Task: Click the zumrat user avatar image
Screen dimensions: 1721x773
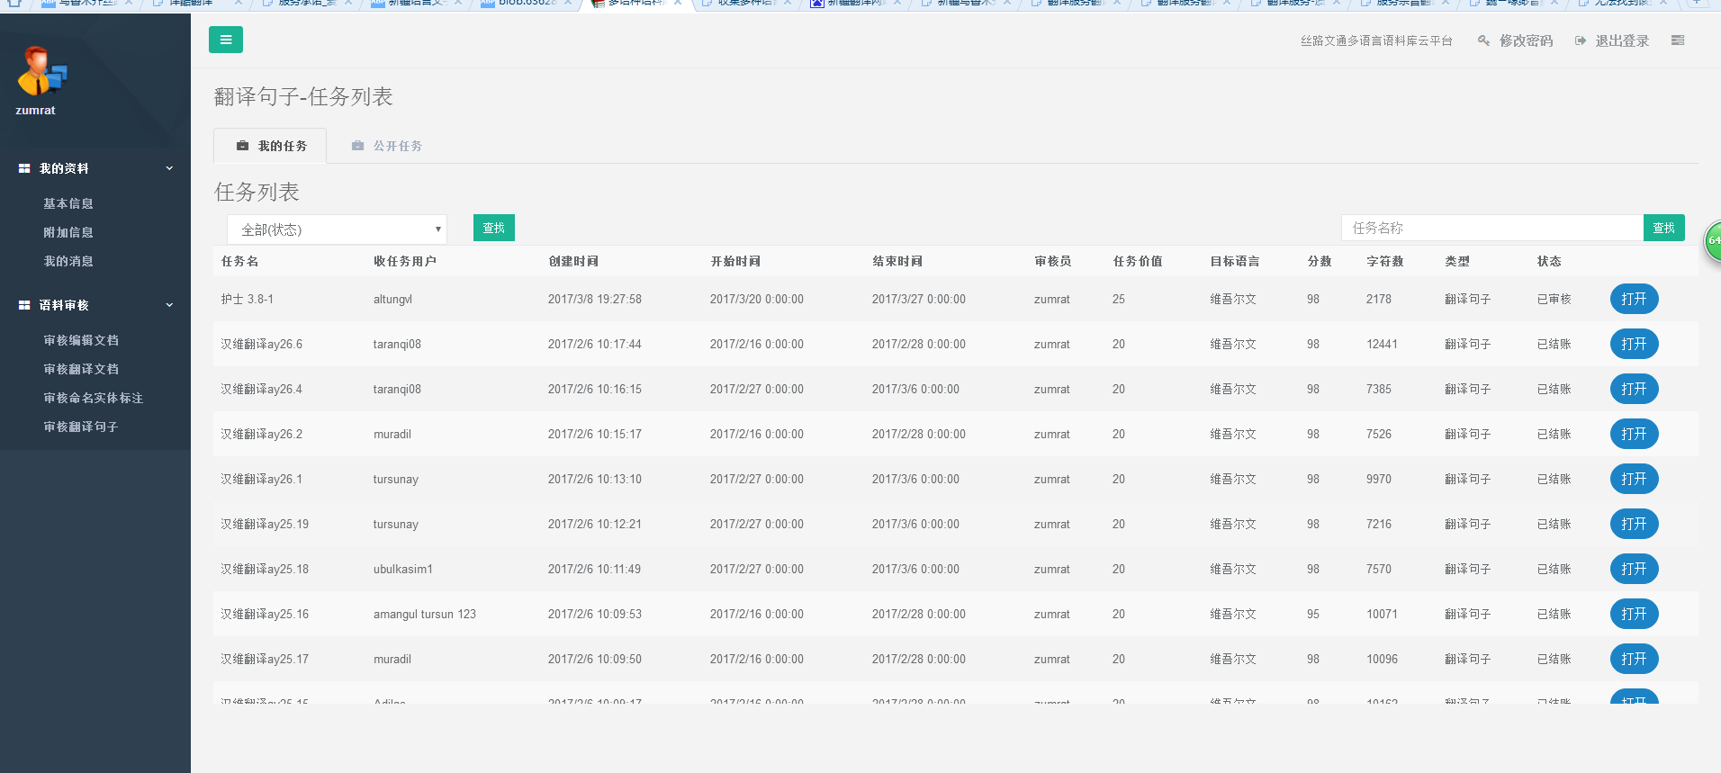Action: pyautogui.click(x=41, y=71)
